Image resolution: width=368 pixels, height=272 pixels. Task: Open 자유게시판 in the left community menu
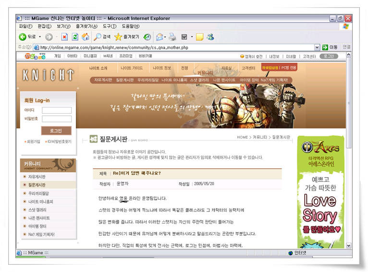(37, 177)
